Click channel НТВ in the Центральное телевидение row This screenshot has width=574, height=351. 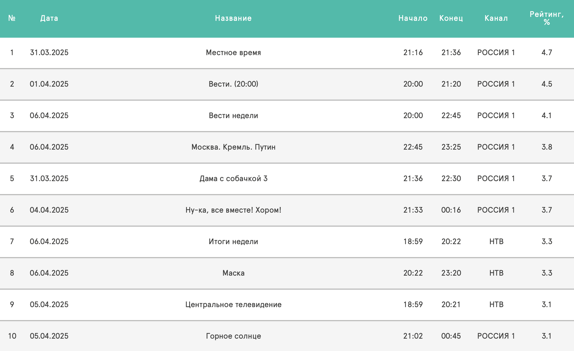496,305
